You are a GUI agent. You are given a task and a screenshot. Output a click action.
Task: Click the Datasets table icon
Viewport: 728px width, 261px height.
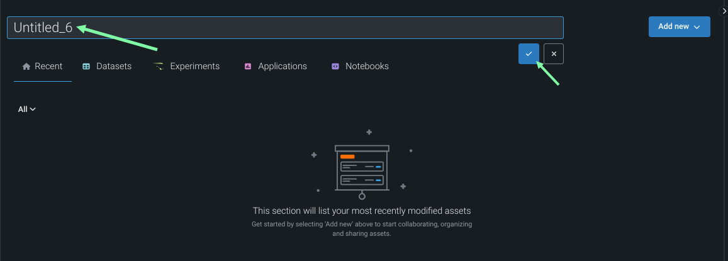[86, 66]
